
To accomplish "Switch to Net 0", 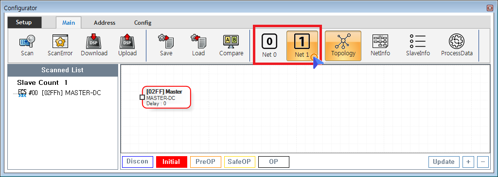I will [269, 46].
